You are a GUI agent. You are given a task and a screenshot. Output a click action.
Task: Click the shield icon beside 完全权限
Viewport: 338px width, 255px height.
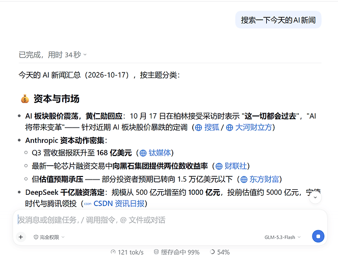[36, 237]
